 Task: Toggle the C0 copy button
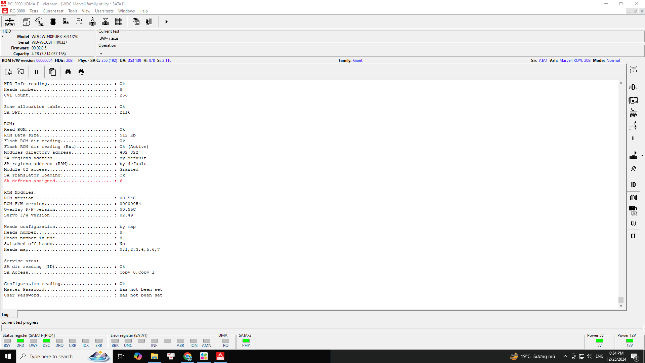pos(633,223)
